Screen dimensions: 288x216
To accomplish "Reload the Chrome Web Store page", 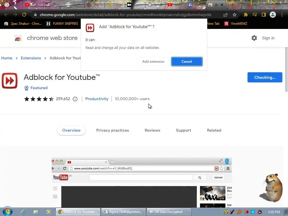I will coord(24,15).
